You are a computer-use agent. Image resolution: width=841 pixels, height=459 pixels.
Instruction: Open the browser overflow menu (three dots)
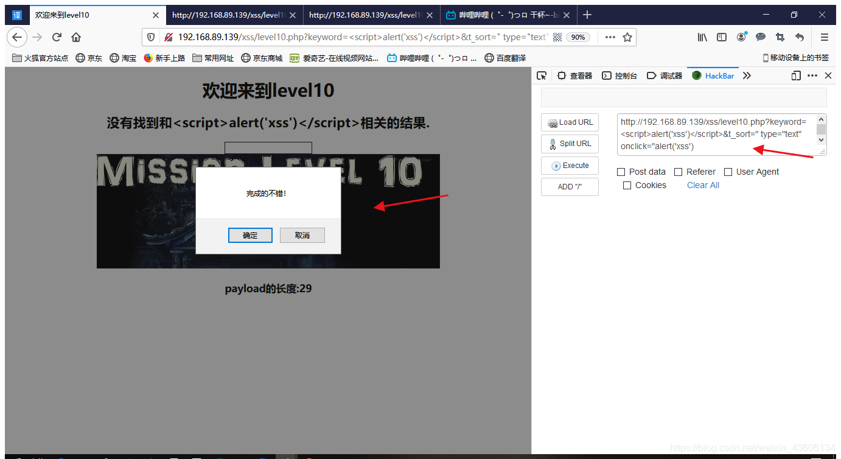point(610,37)
